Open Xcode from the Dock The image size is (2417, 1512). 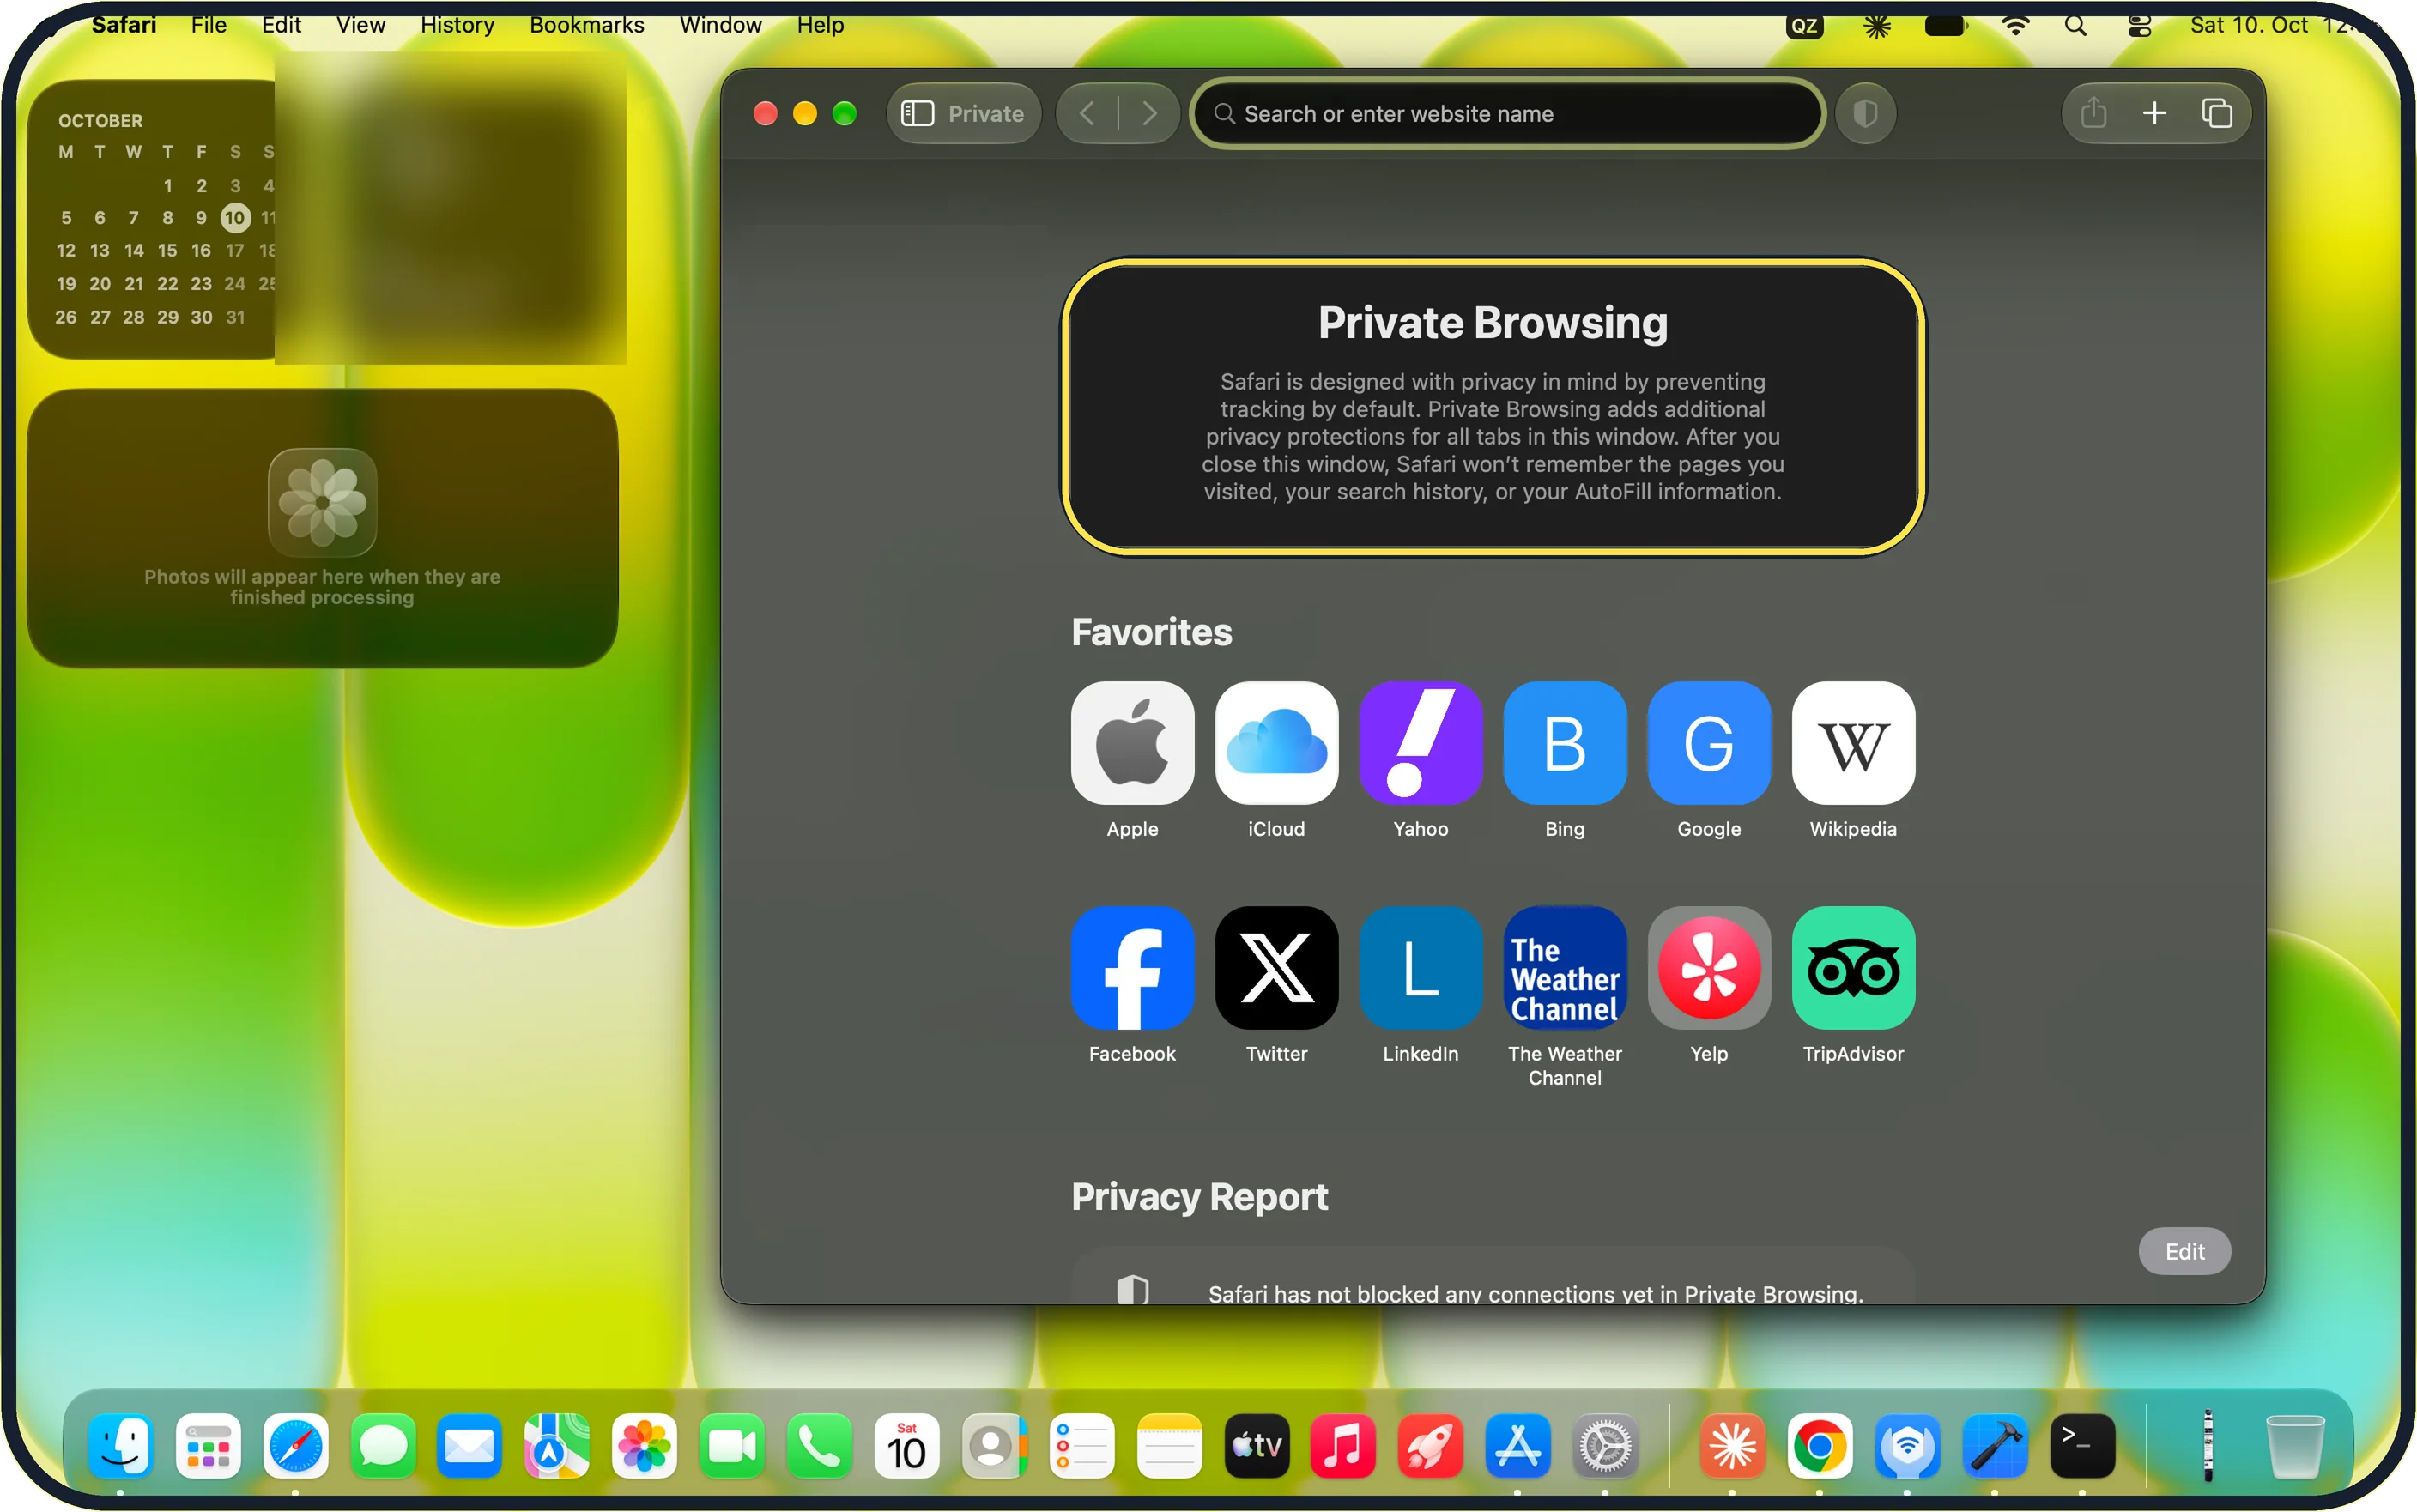[1995, 1446]
